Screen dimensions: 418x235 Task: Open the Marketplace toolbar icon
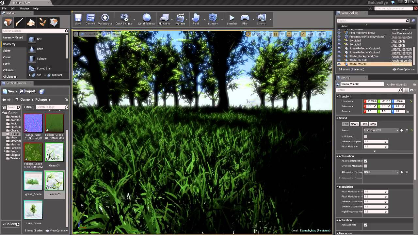[105, 20]
